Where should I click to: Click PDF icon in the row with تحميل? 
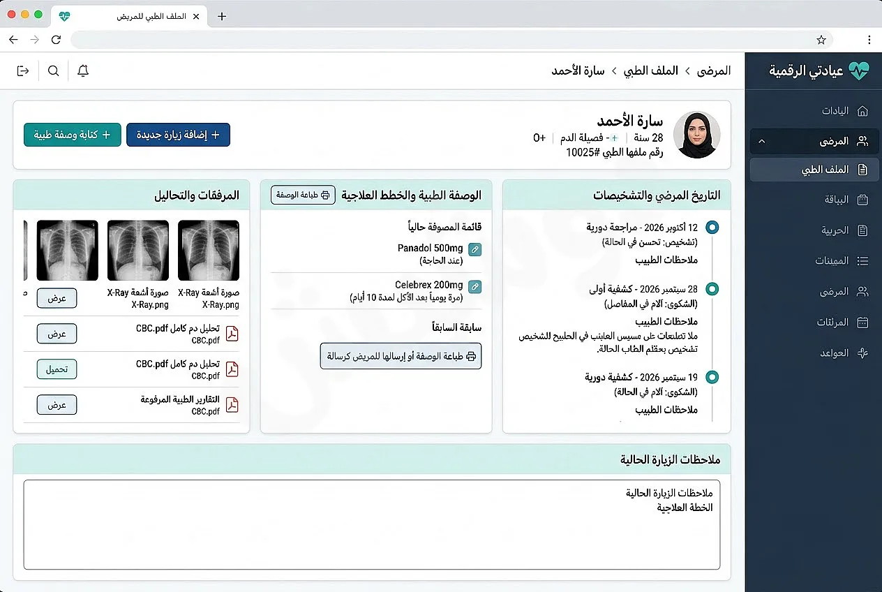[x=232, y=369]
